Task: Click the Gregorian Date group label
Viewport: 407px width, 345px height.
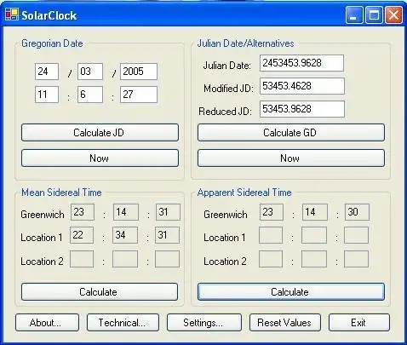Action: pos(52,43)
